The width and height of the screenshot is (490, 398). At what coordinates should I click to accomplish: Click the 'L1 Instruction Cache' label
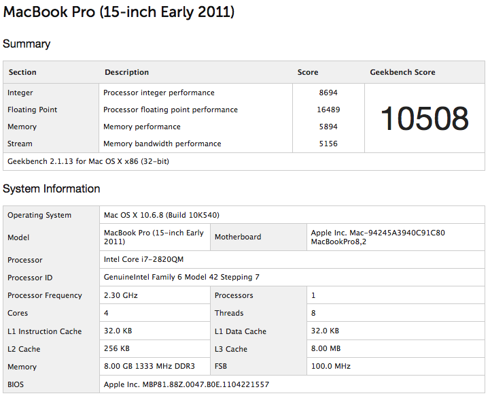tap(45, 331)
